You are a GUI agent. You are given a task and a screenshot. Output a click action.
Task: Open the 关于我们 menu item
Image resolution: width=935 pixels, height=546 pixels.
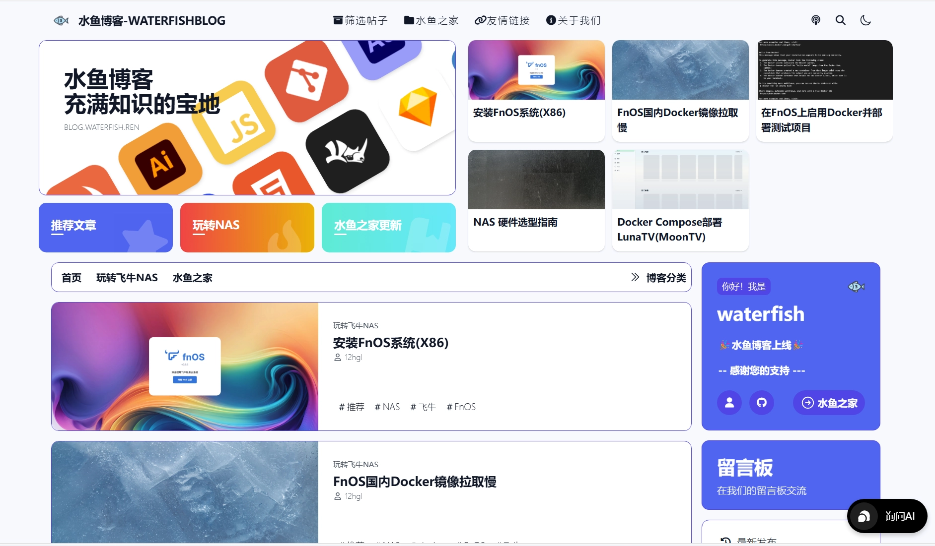click(574, 20)
